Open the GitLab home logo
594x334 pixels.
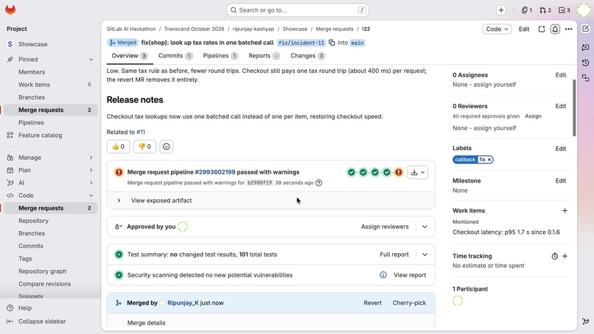10,10
